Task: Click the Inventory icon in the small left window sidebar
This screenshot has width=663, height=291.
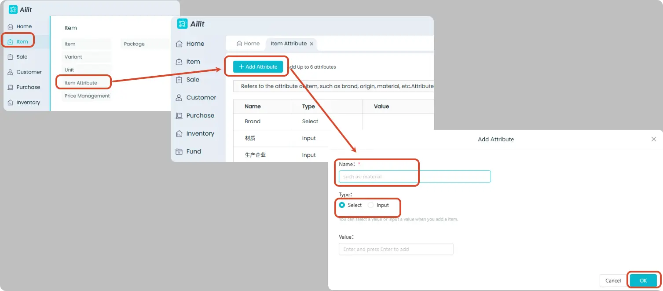Action: [11, 103]
